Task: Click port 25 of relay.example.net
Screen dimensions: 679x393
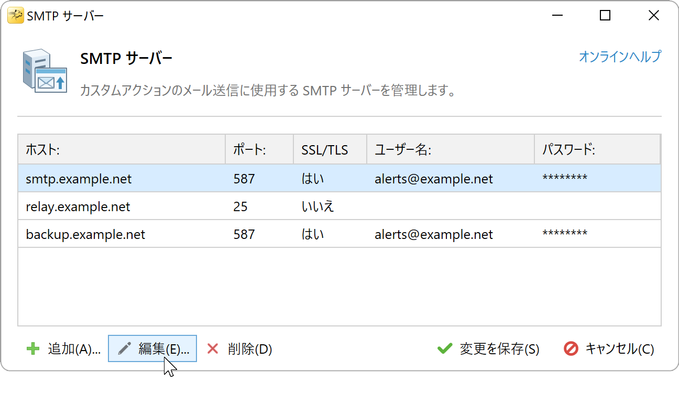Action: [240, 207]
